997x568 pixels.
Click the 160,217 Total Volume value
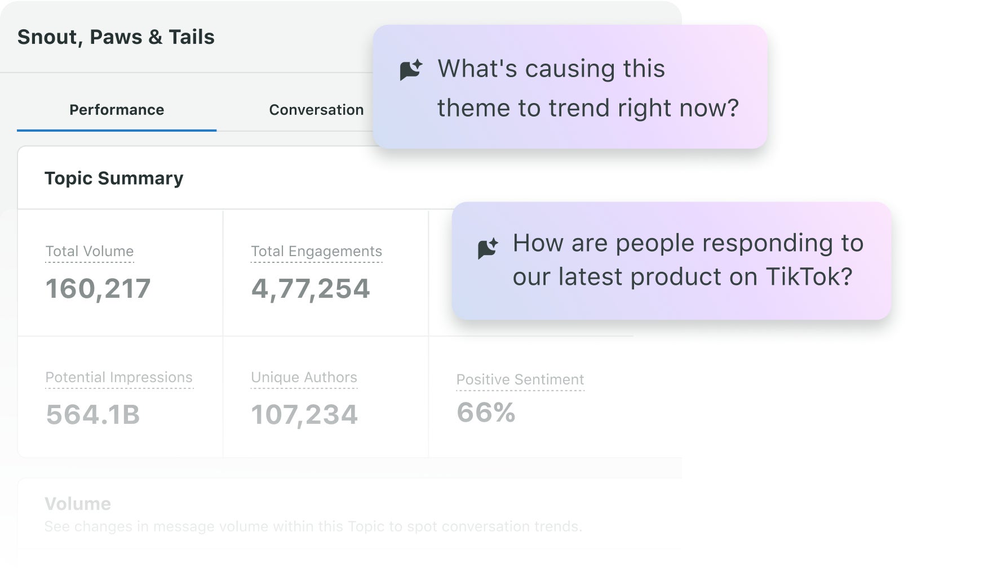[98, 289]
